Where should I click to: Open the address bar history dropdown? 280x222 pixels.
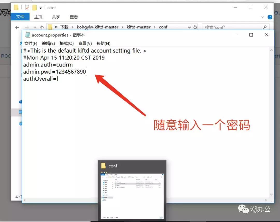click(x=189, y=27)
